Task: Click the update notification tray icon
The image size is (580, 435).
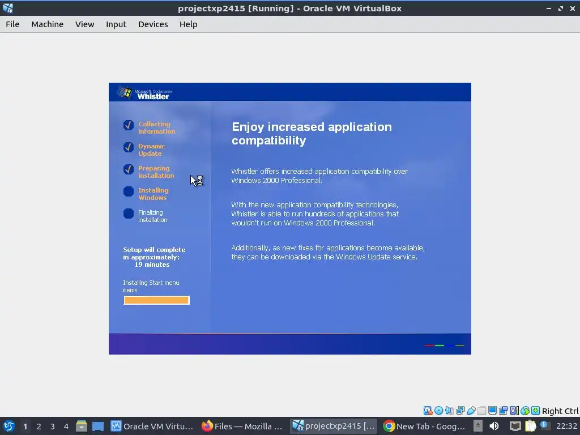Action: click(x=544, y=425)
